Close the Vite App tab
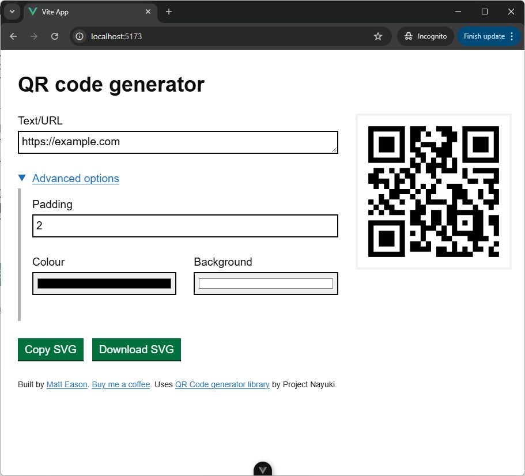 [148, 12]
